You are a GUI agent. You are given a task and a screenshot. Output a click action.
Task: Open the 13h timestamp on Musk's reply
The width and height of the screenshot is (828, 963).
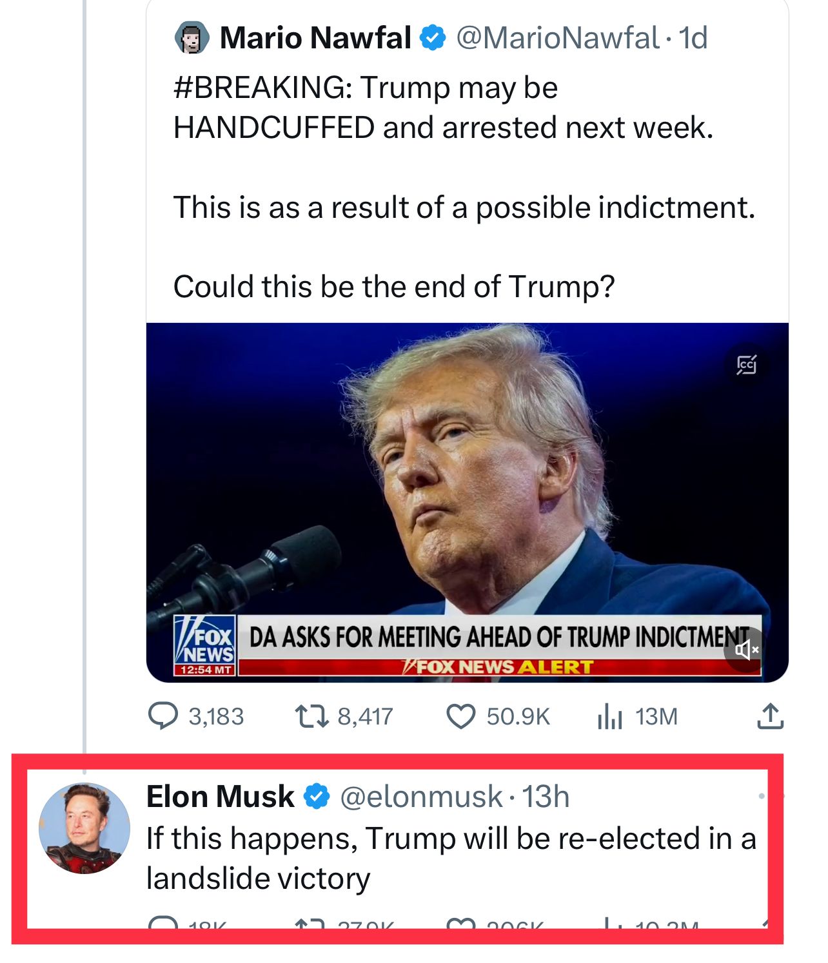click(x=546, y=797)
